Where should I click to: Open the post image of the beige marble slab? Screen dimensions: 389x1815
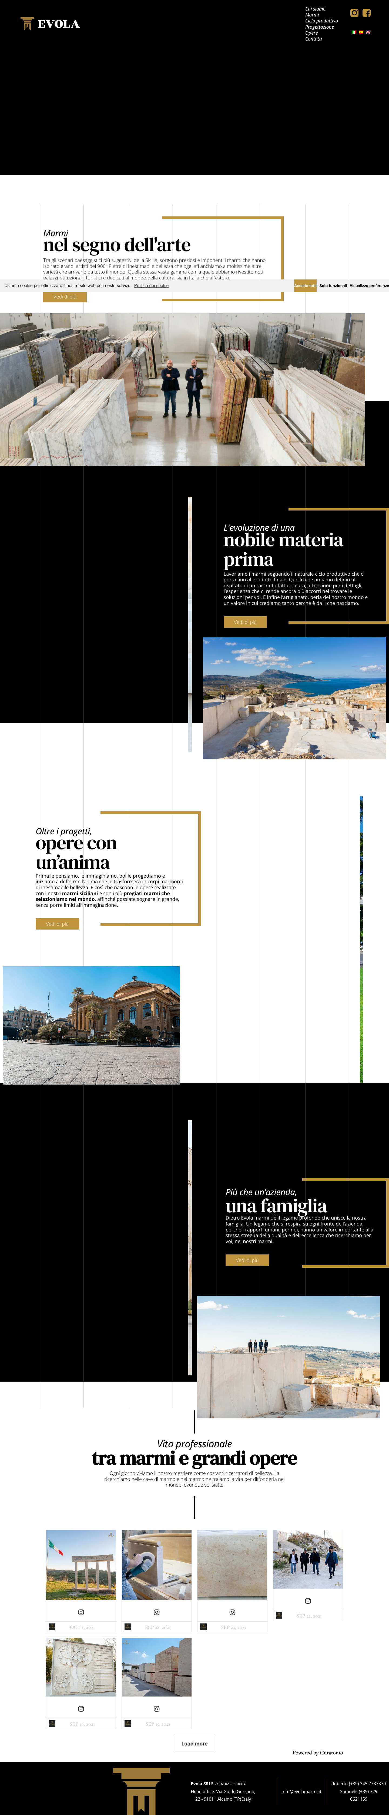[x=232, y=1564]
